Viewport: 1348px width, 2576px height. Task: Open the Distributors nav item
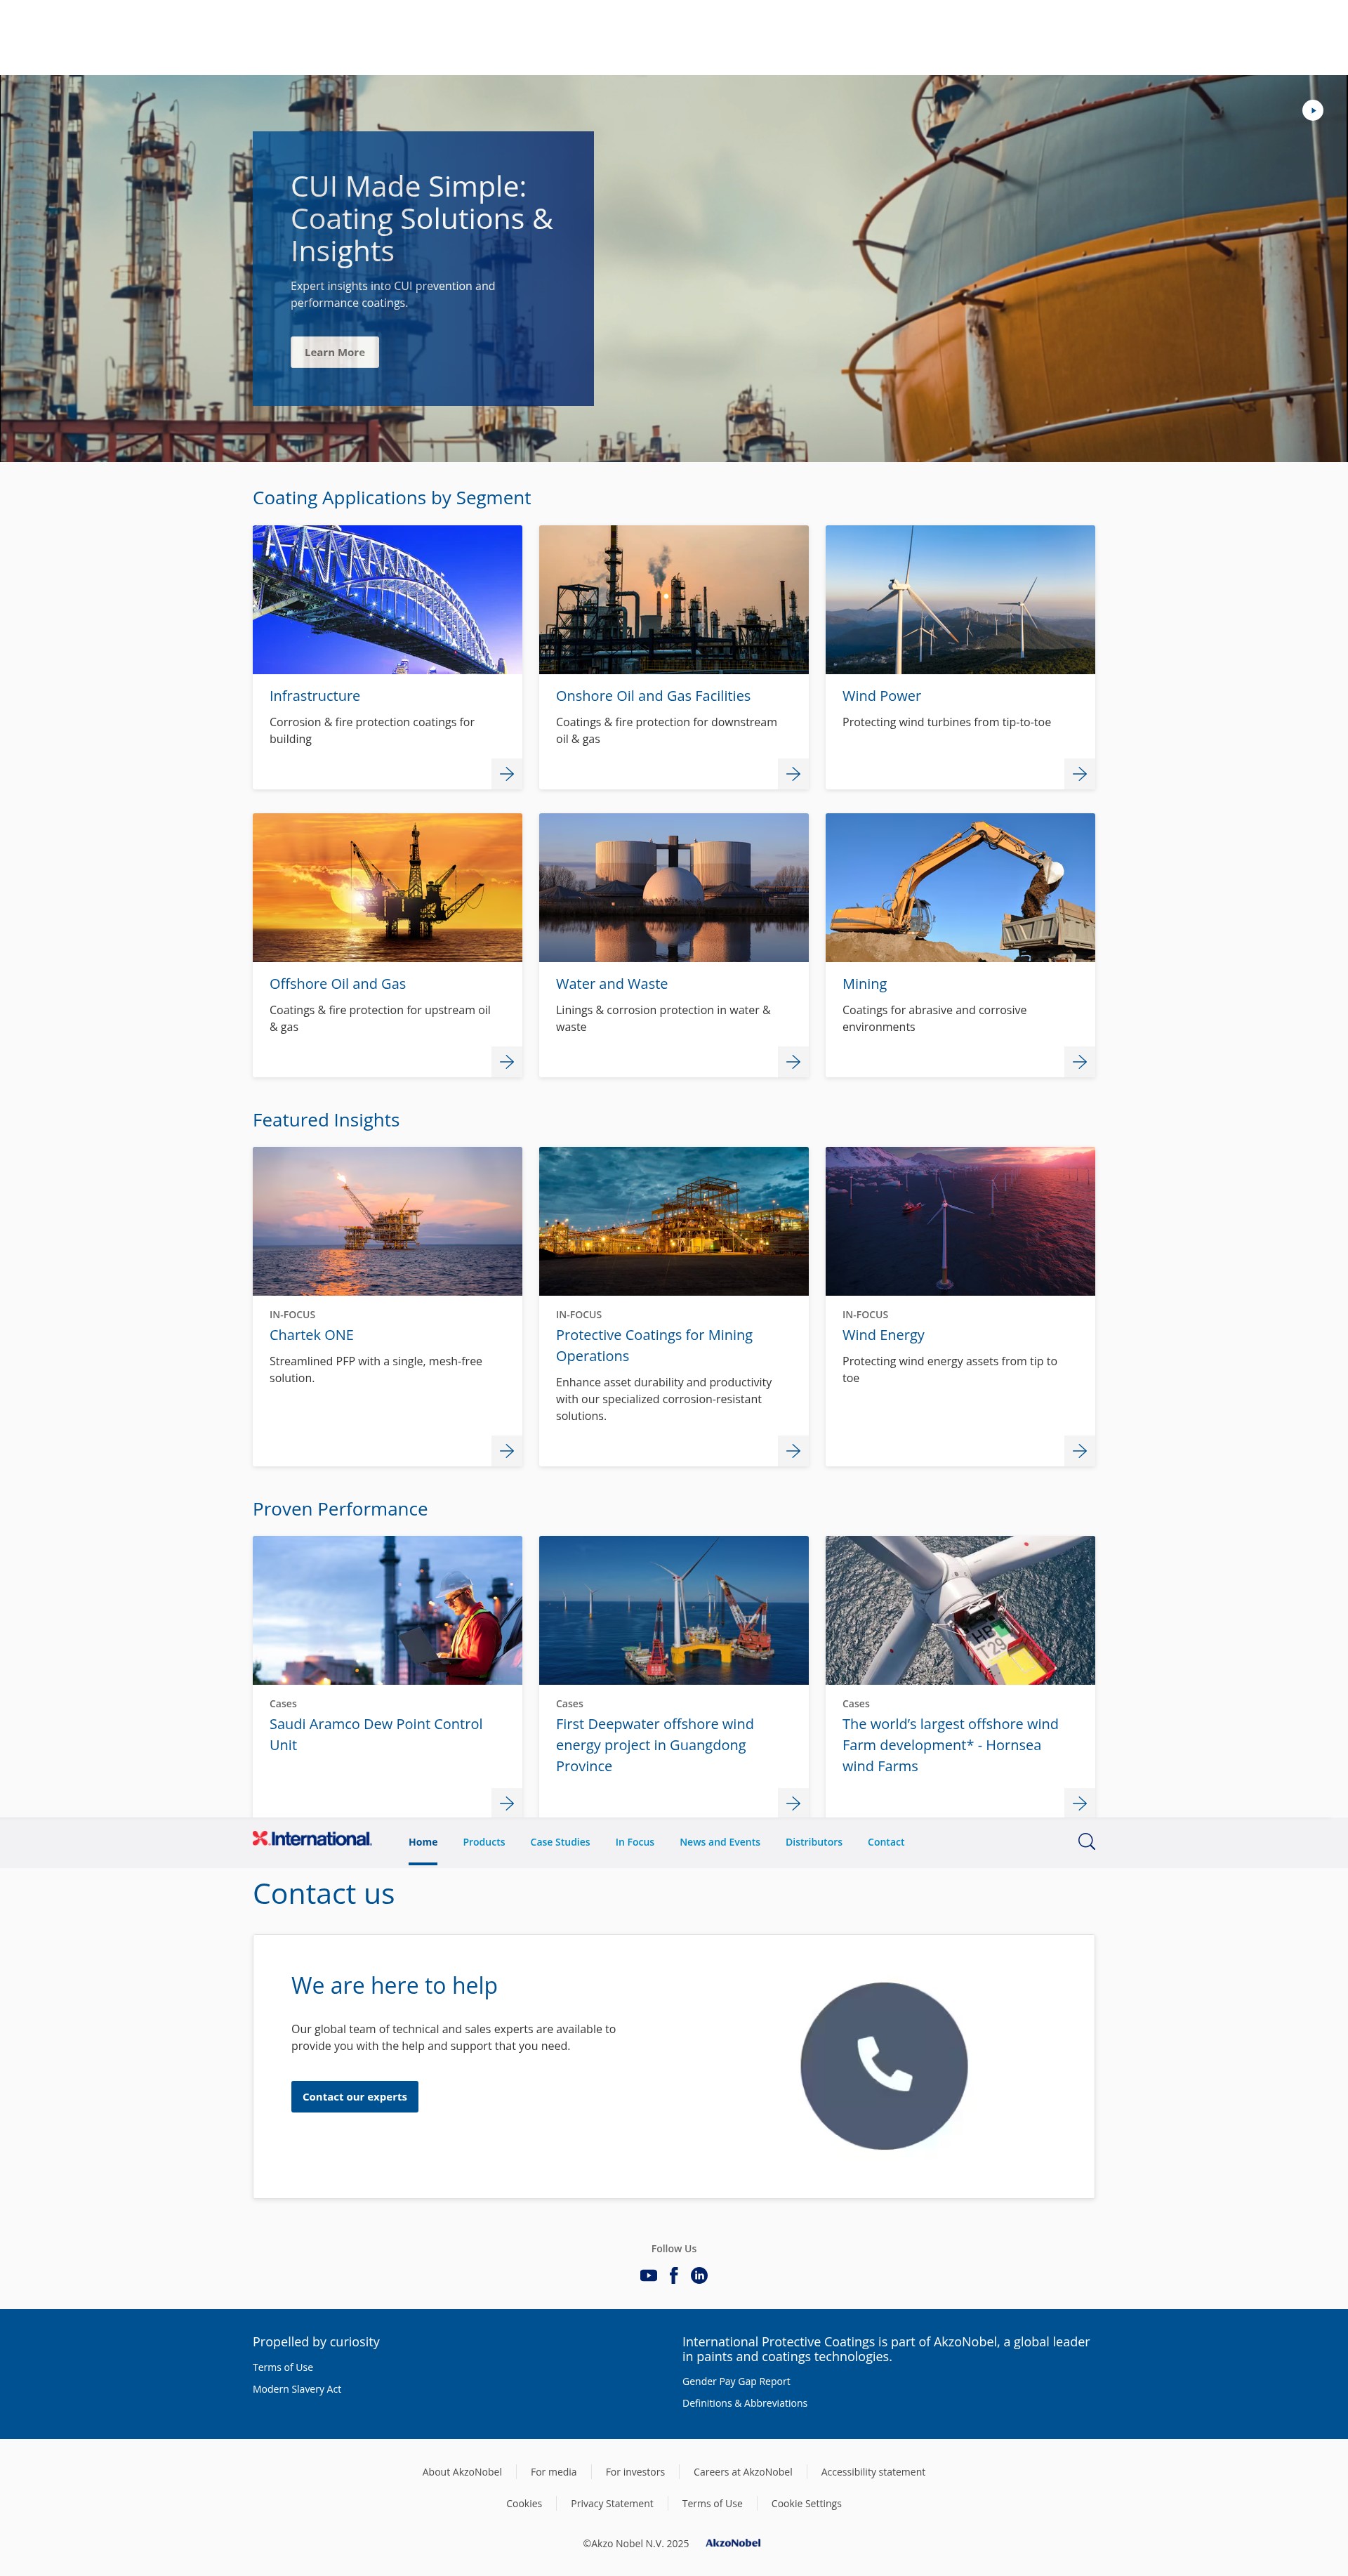(814, 1842)
